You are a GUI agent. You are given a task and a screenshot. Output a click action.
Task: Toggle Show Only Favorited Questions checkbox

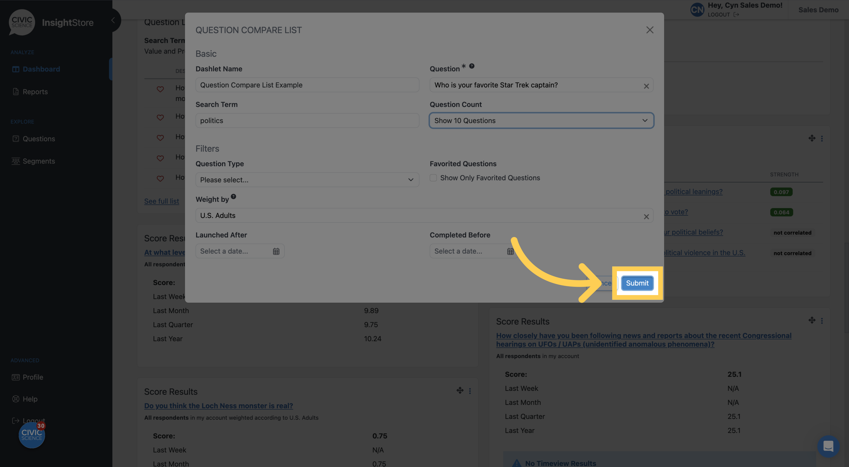pos(433,178)
